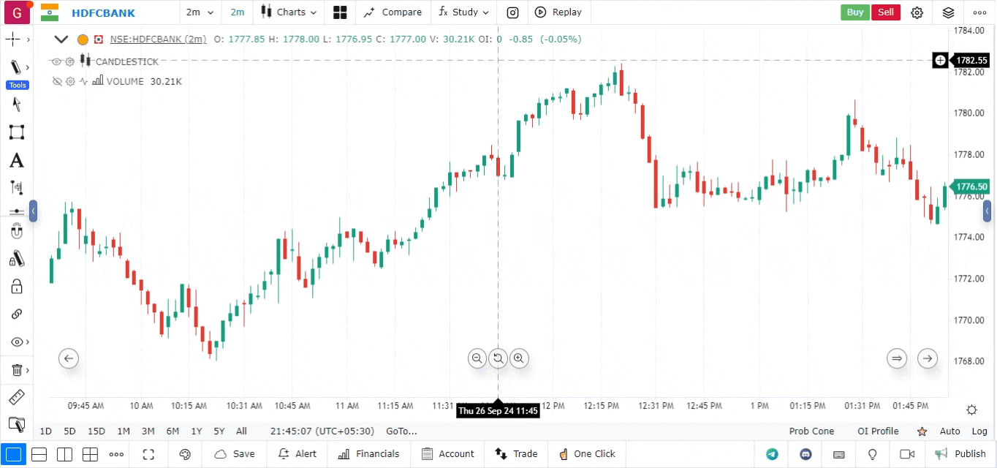This screenshot has height=468, width=997.
Task: Zoom in on the chart
Action: [x=519, y=358]
